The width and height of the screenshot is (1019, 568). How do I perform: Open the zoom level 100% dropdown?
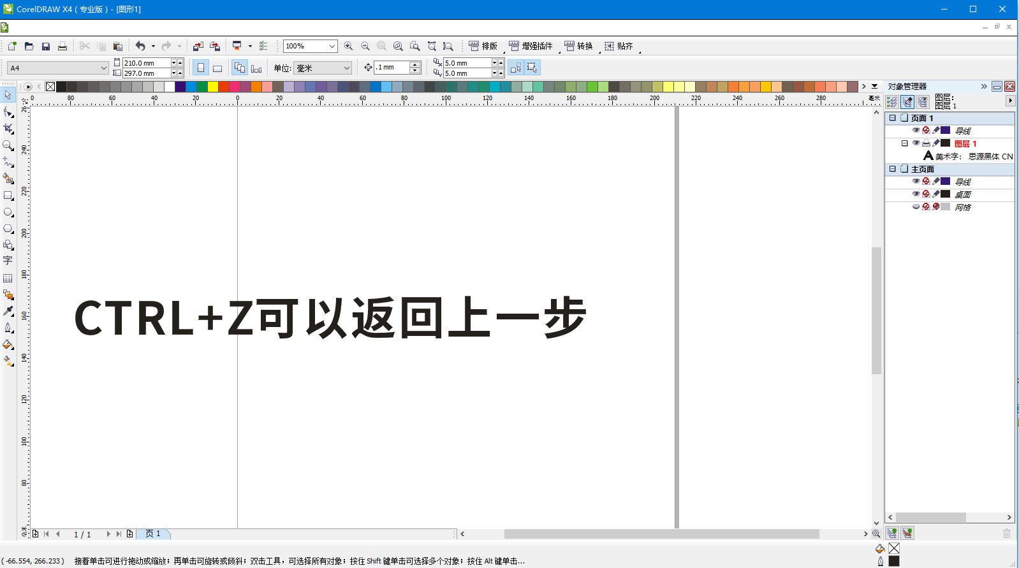332,46
